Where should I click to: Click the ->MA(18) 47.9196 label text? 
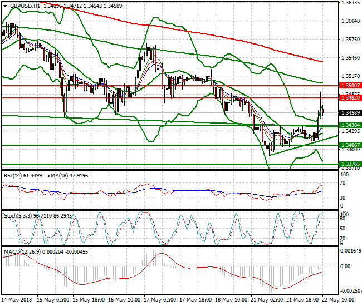click(66, 176)
